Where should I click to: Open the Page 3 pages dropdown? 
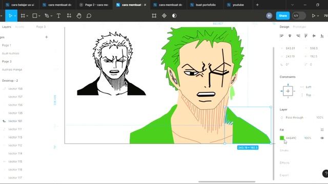click(x=41, y=27)
